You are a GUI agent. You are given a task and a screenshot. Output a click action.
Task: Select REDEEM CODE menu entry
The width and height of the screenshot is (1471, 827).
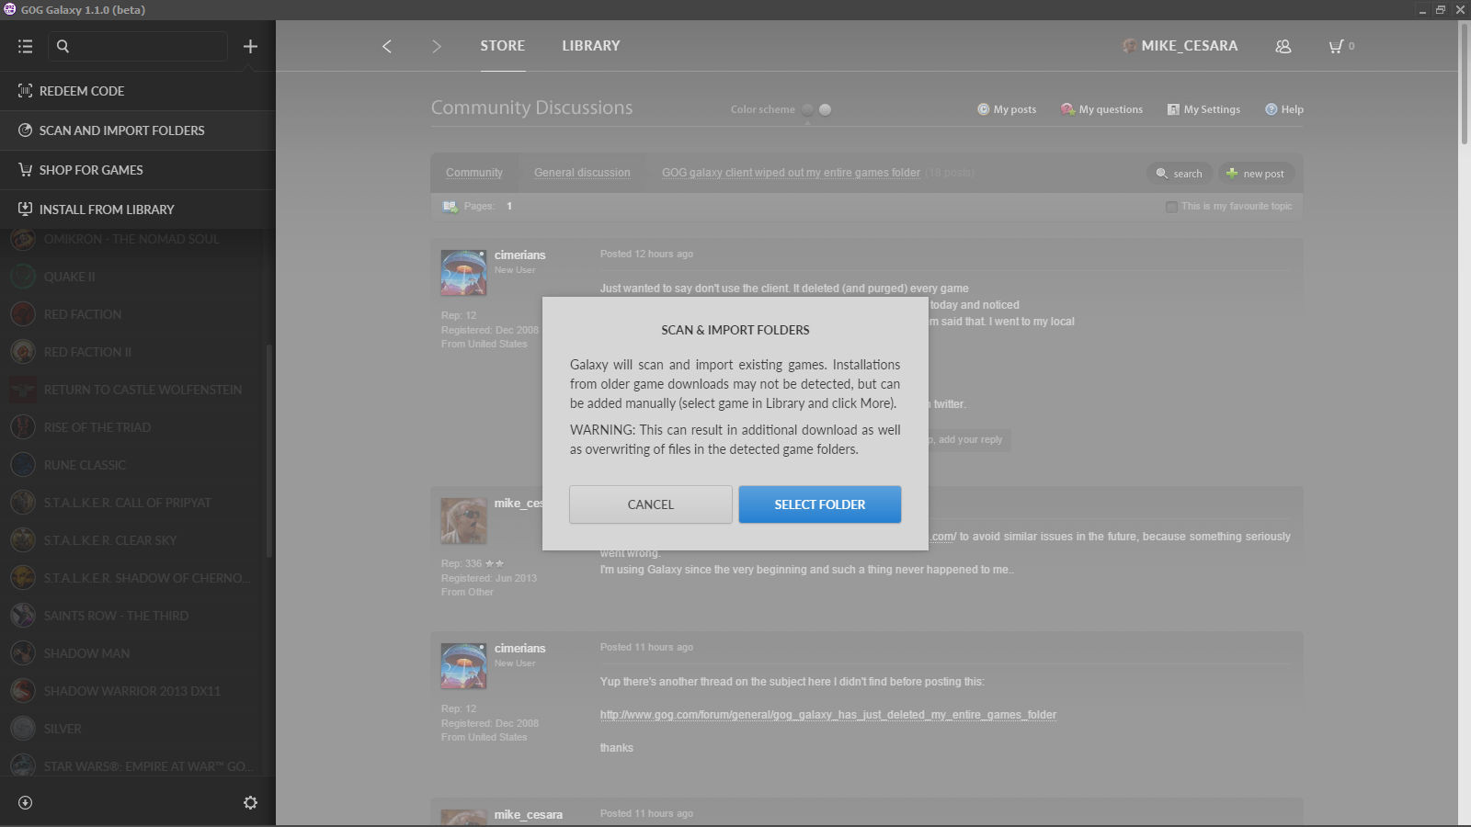click(138, 91)
